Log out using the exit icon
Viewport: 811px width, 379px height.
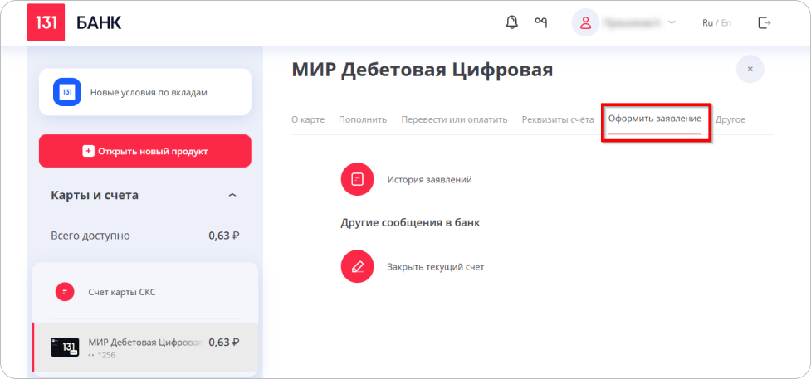pos(765,22)
